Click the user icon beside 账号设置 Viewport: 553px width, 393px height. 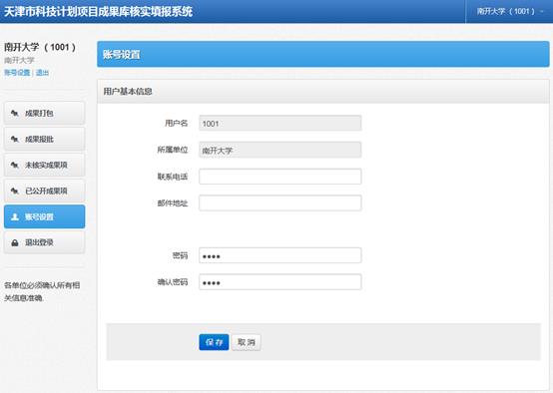pyautogui.click(x=15, y=216)
